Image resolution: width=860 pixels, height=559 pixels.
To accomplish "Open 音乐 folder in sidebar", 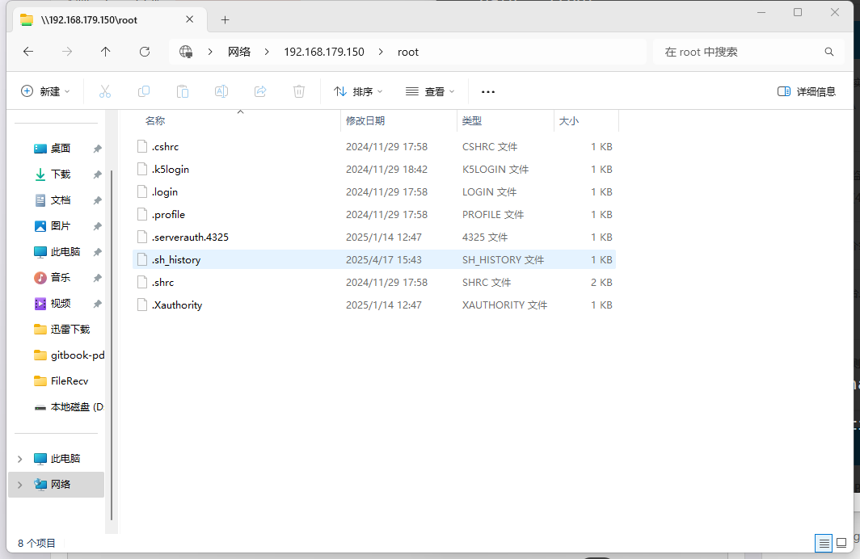I will 60,277.
